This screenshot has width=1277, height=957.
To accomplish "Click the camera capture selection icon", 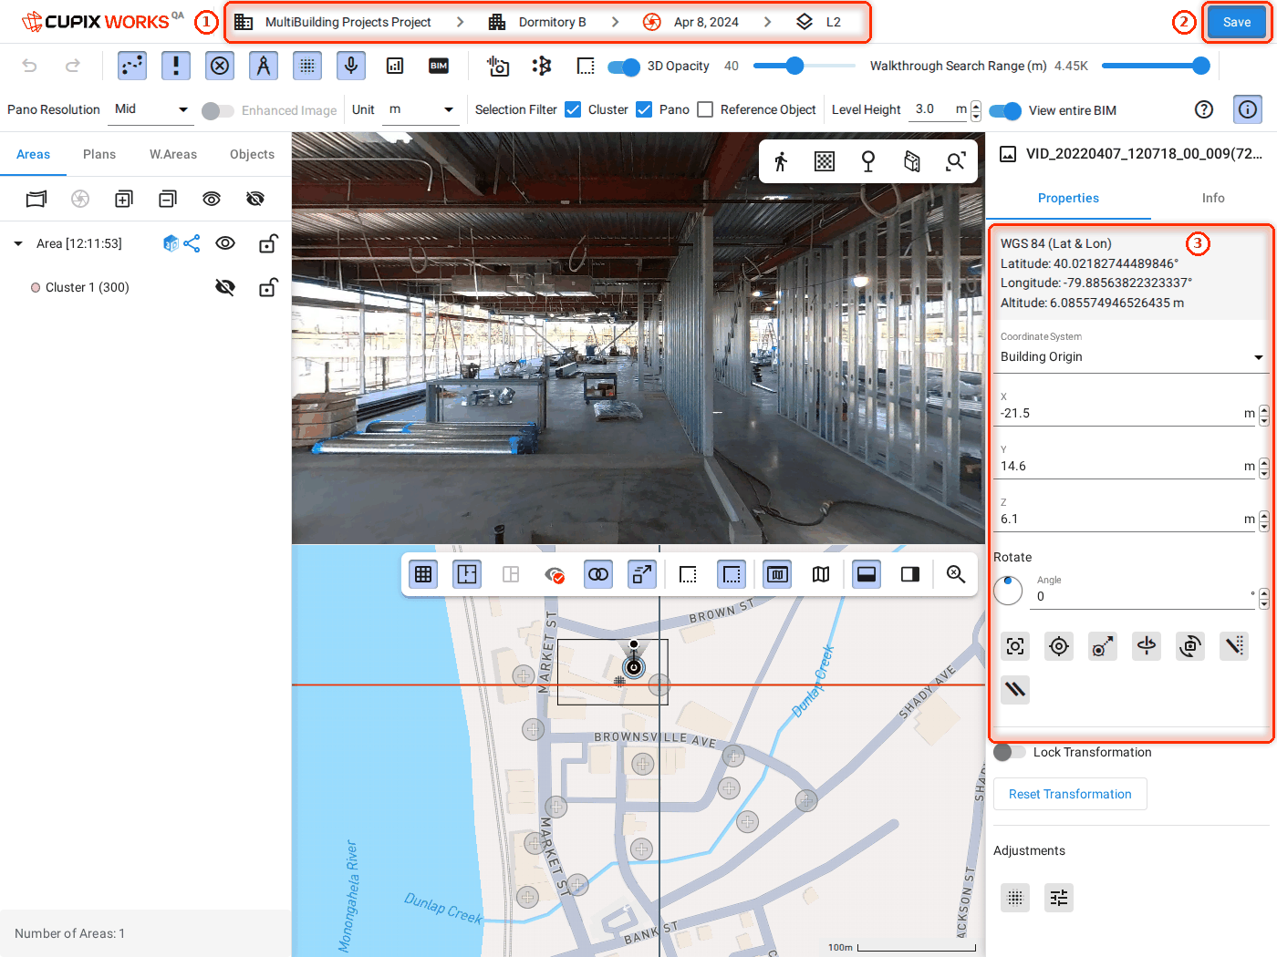I will [498, 66].
